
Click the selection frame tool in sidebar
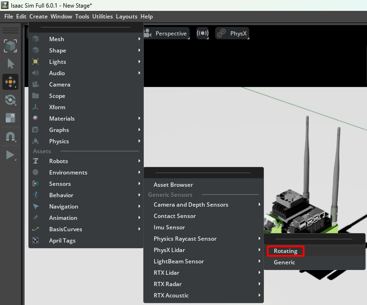pos(10,46)
